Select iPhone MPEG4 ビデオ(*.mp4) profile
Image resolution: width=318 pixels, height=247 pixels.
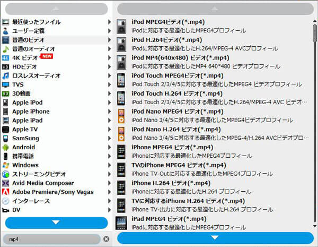[213, 151]
